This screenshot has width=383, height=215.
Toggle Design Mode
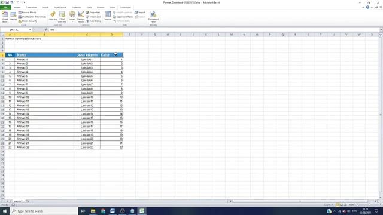click(81, 17)
